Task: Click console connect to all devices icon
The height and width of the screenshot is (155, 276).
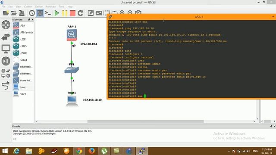Action: (48, 13)
